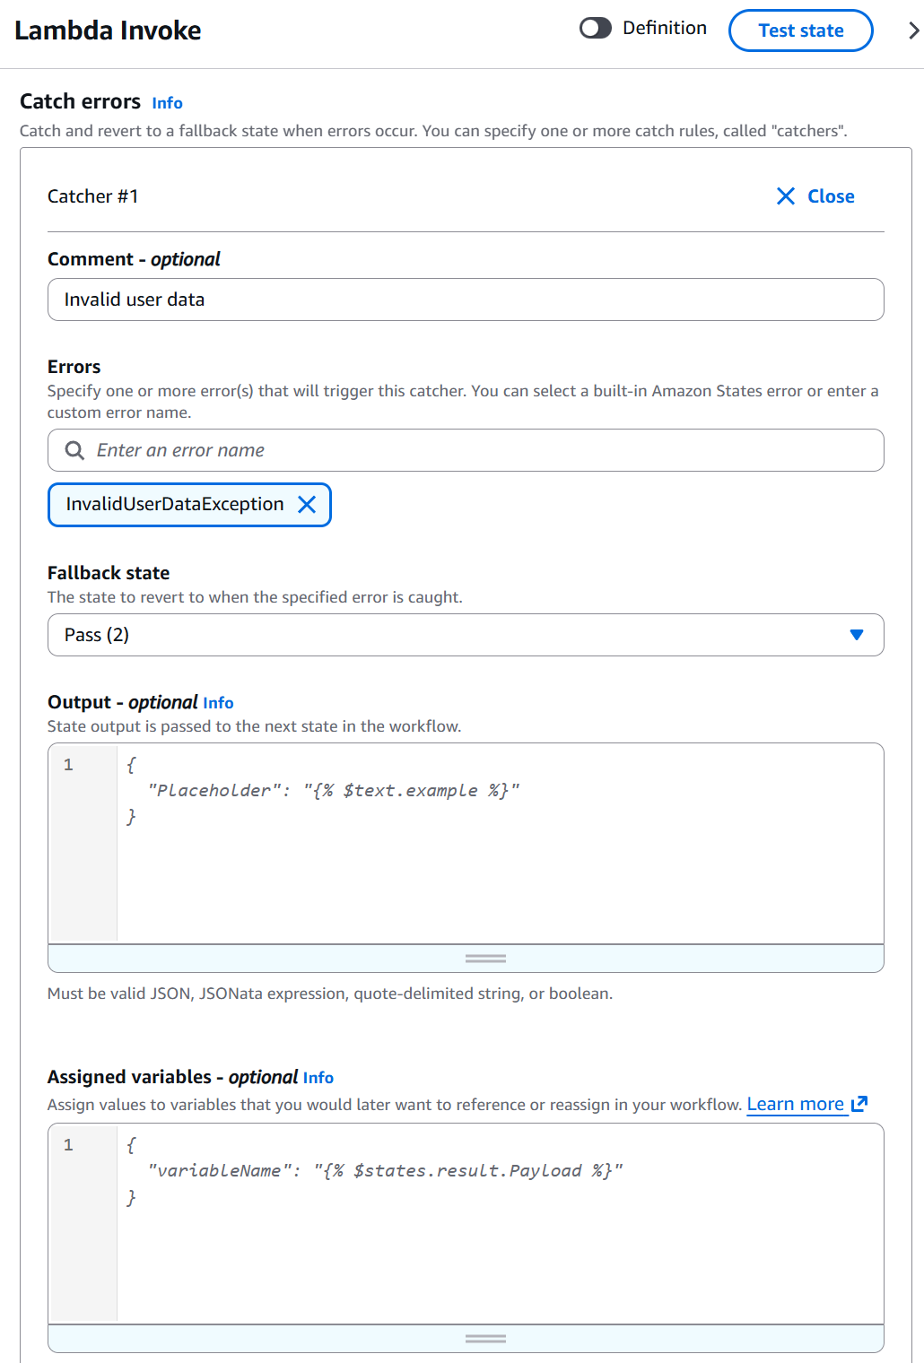924x1363 pixels.
Task: Show Info for Assigned variables
Action: point(318,1078)
